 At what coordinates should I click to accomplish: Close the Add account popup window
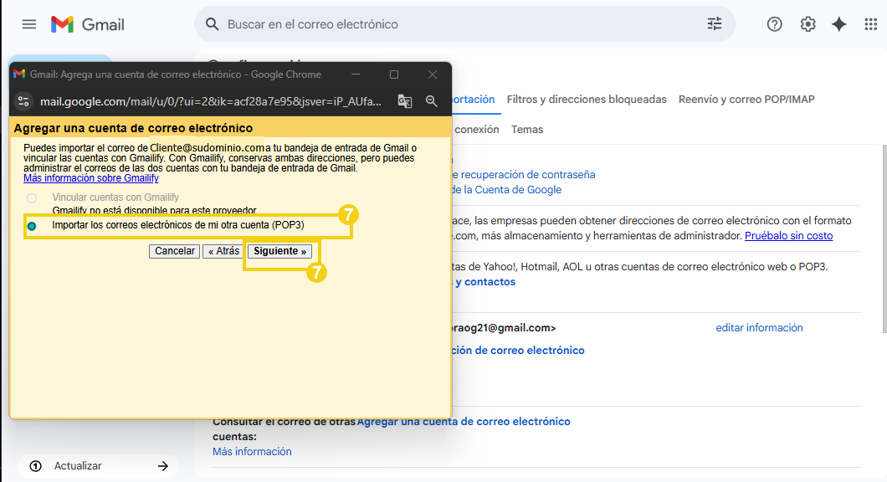(433, 74)
